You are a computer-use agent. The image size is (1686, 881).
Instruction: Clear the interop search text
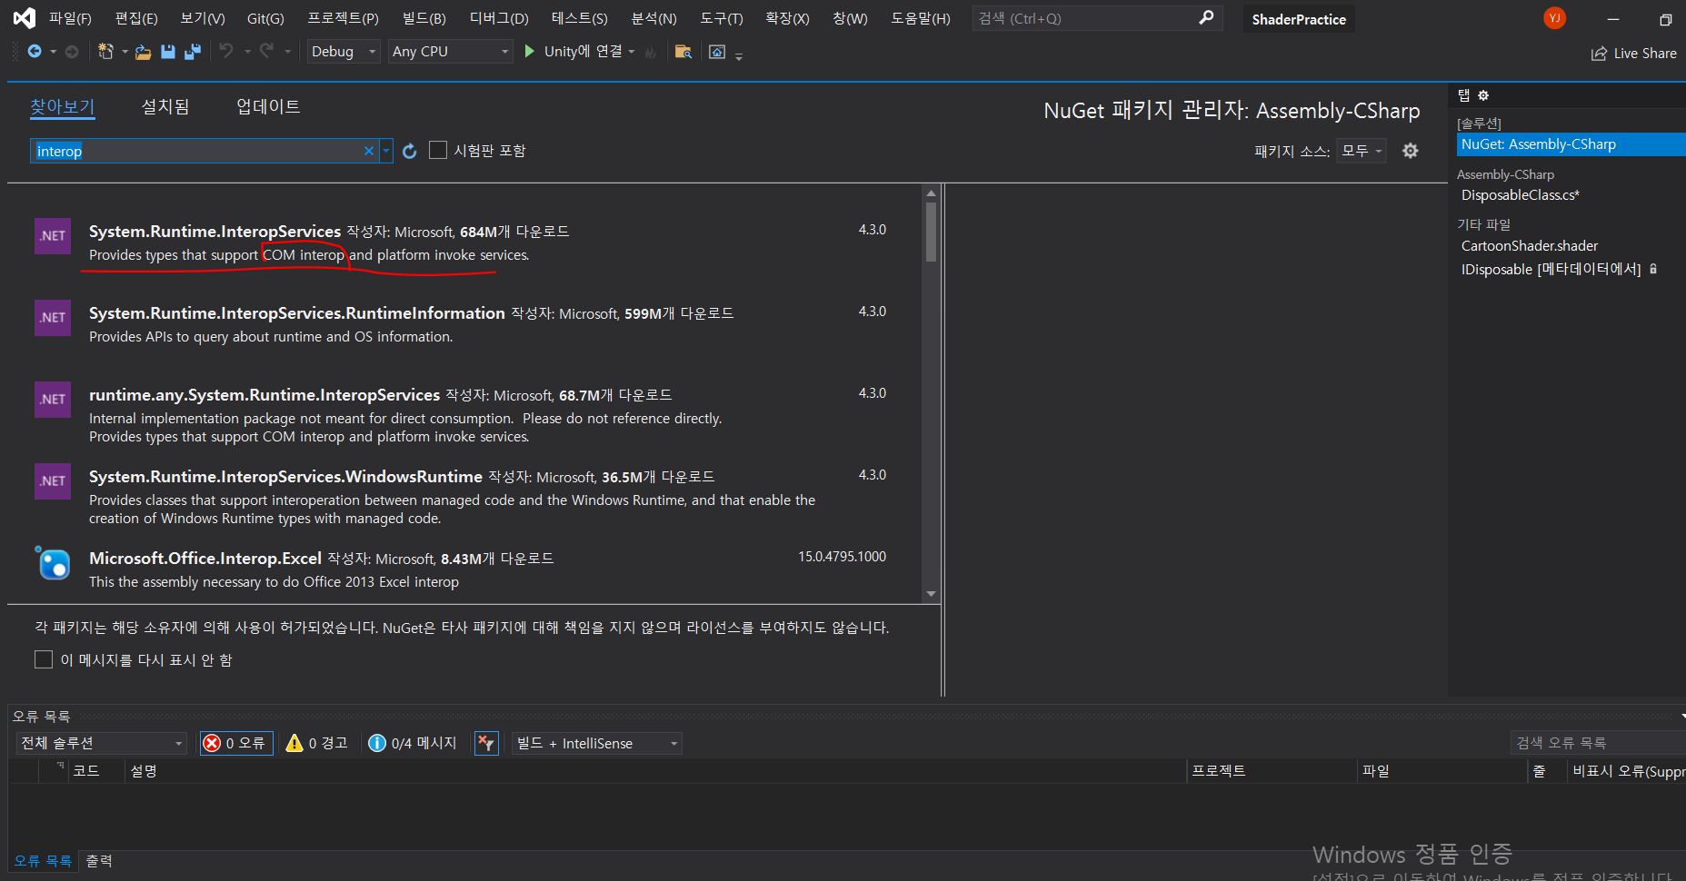(369, 151)
